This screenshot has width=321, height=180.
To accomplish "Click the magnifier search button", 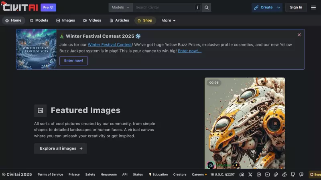I will [206, 7].
